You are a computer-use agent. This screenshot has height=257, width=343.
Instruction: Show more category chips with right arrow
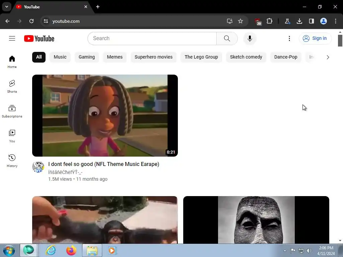[328, 57]
